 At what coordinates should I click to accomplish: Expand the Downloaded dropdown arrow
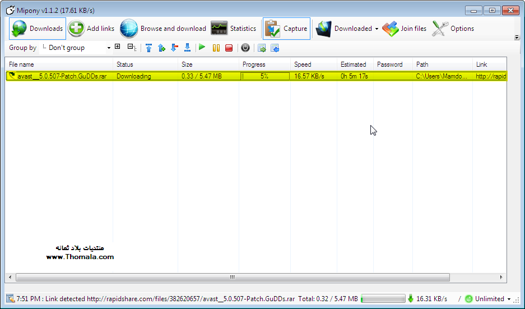(x=377, y=29)
